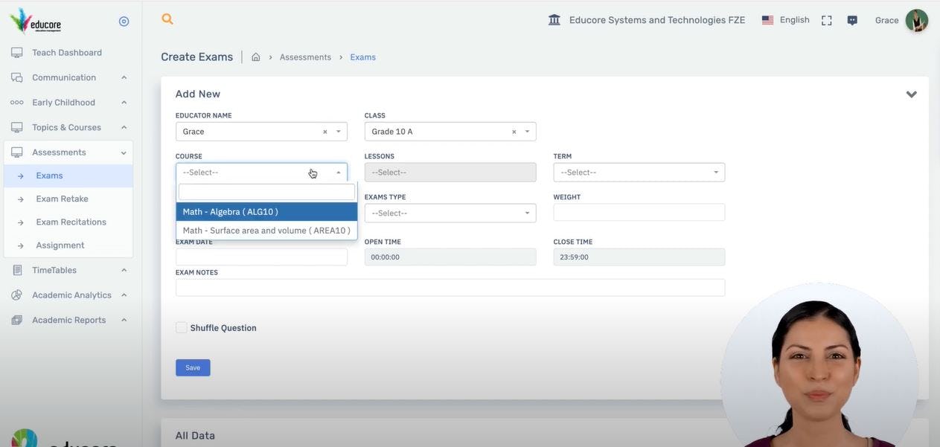The width and height of the screenshot is (940, 447).
Task: Click the US flag language icon
Action: 767,20
